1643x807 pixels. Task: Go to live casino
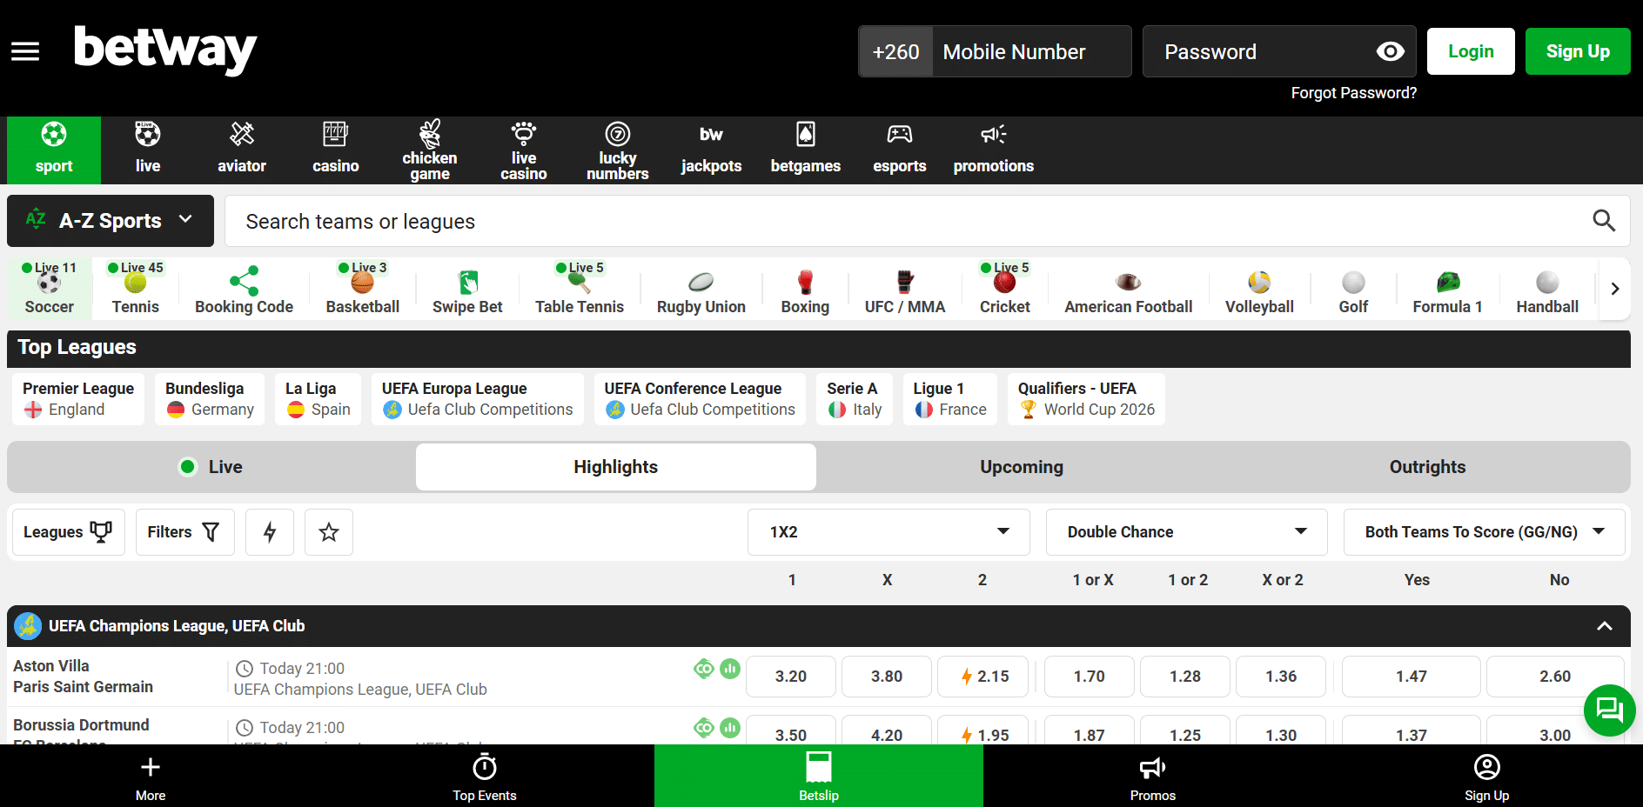click(524, 150)
